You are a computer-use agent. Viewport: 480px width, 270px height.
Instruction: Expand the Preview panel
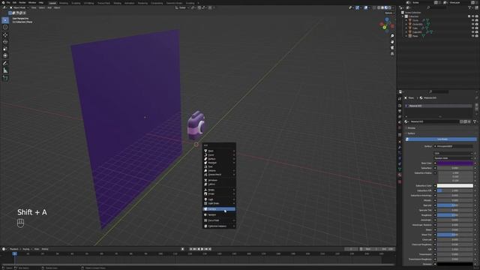pyautogui.click(x=411, y=128)
